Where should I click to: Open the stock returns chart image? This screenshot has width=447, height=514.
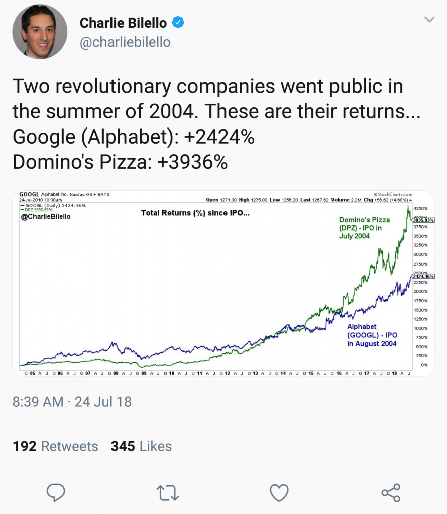click(223, 284)
